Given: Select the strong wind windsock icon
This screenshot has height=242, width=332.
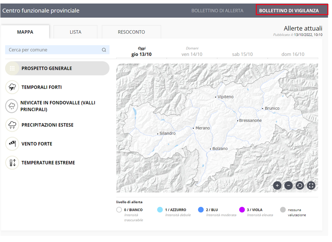Looking at the screenshot, I should coord(12,144).
